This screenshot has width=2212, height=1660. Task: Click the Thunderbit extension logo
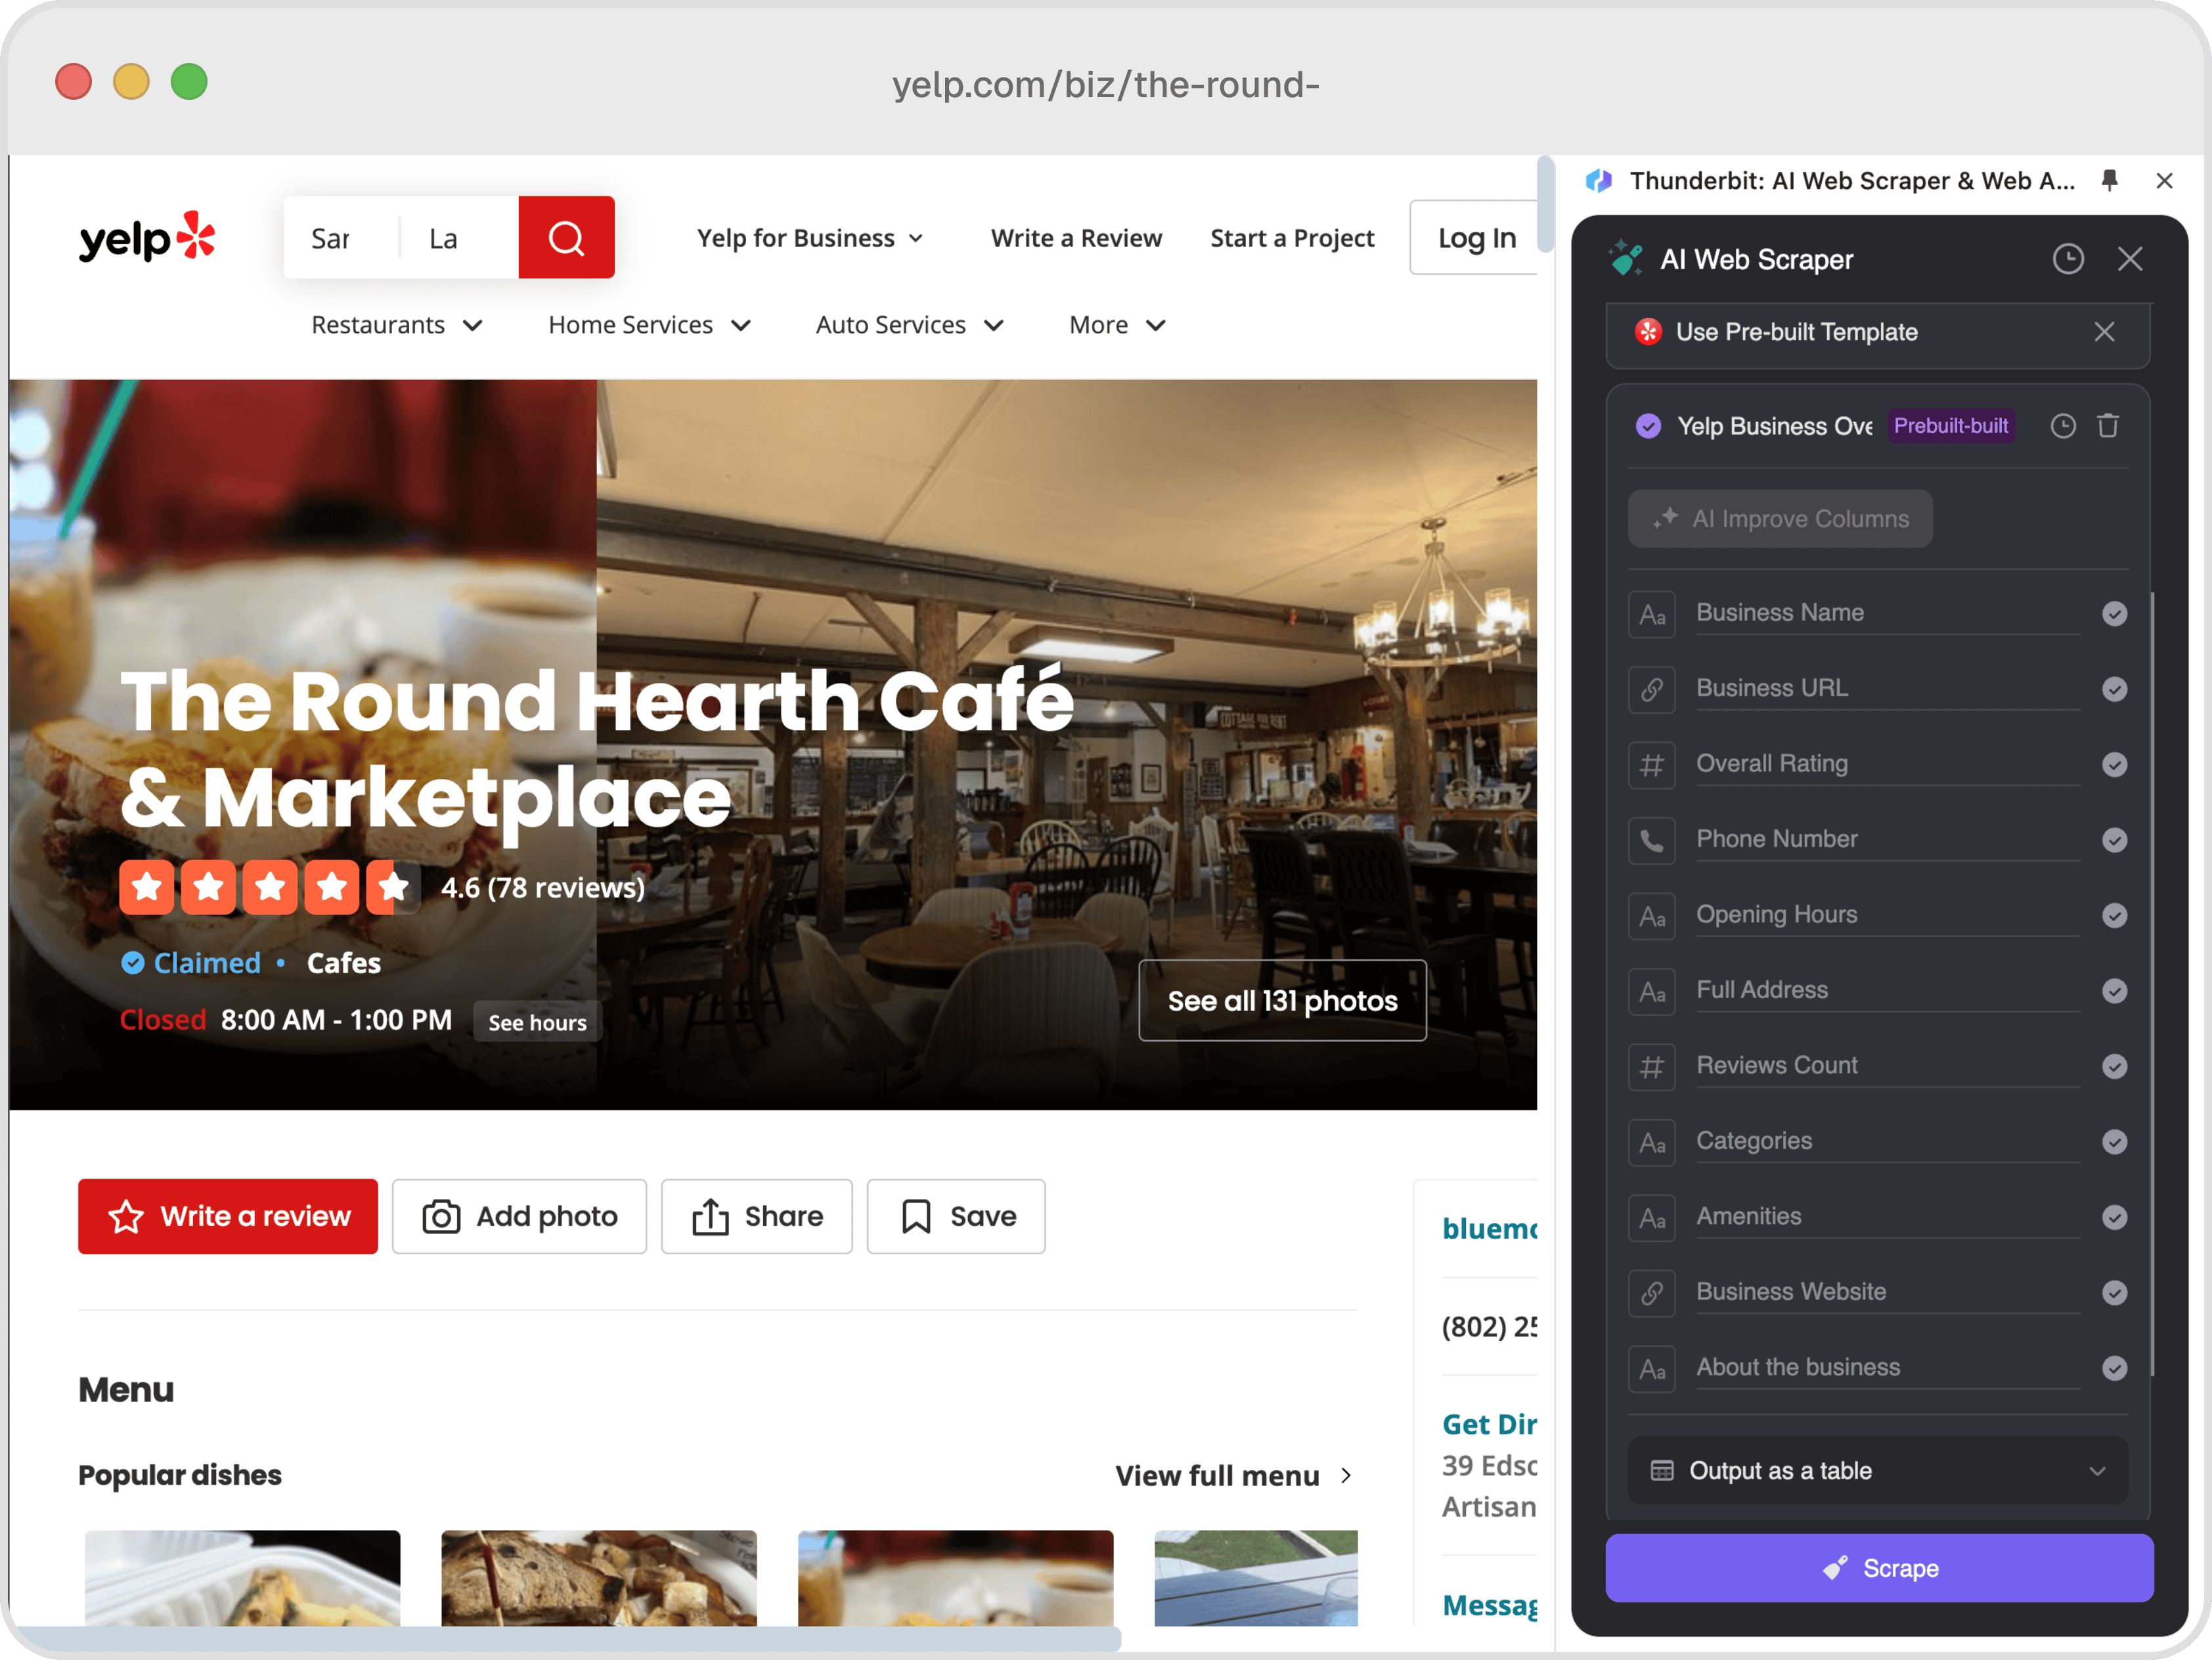pos(1599,181)
